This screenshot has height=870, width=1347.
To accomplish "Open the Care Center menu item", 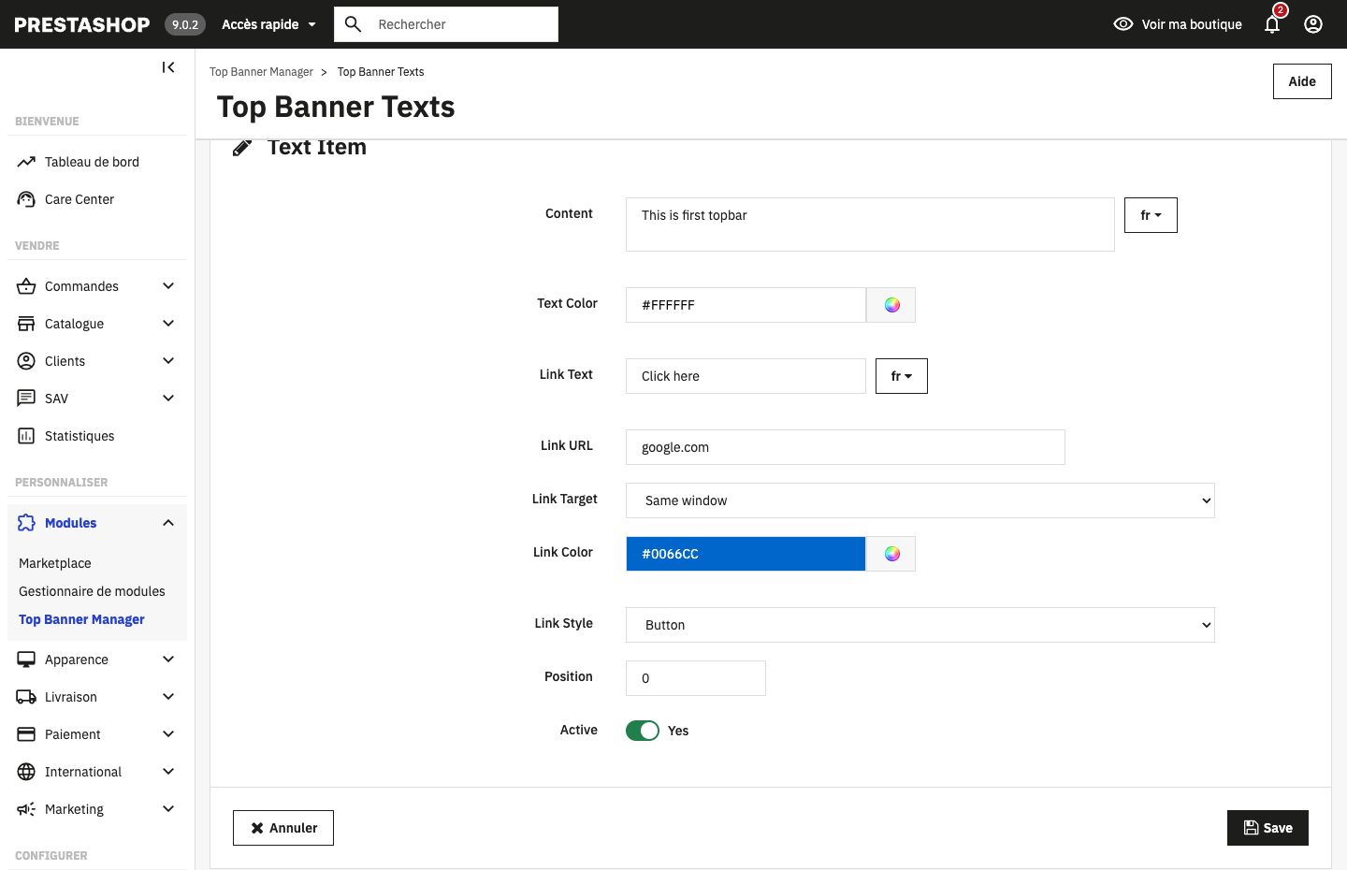I will pyautogui.click(x=80, y=199).
